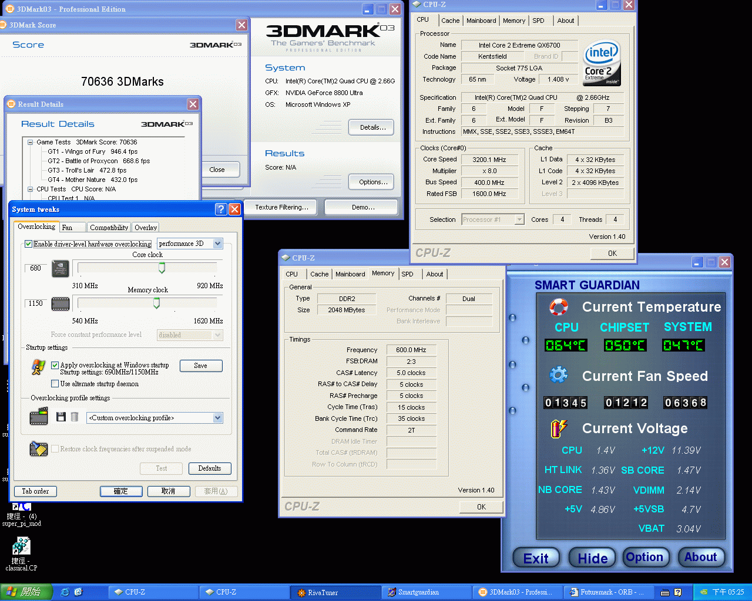The image size is (752, 601).
Task: Open Memory tab in upper CPU-Z window
Action: tap(514, 21)
